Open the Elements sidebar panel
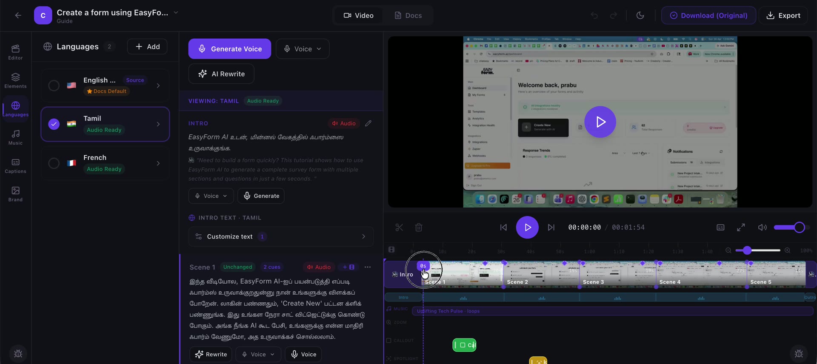This screenshot has width=817, height=364. pyautogui.click(x=15, y=80)
